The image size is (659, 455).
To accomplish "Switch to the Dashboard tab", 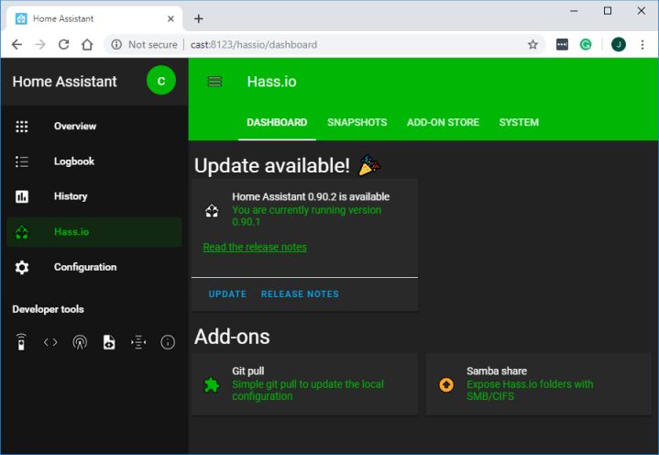I will click(x=277, y=122).
